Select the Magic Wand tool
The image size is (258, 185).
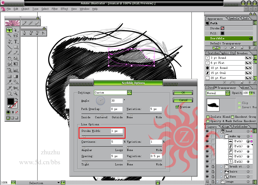point(9,35)
